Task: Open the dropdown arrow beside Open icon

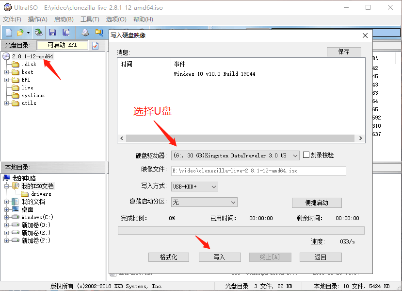Action: (x=28, y=33)
